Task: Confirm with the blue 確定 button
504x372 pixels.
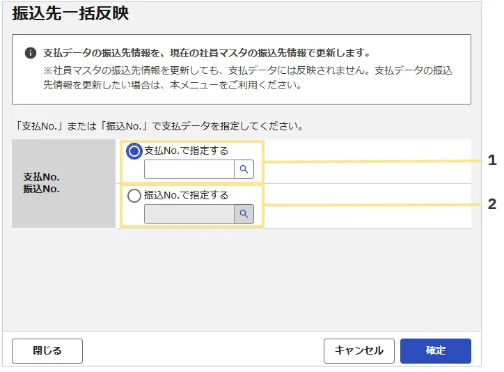Action: 435,351
